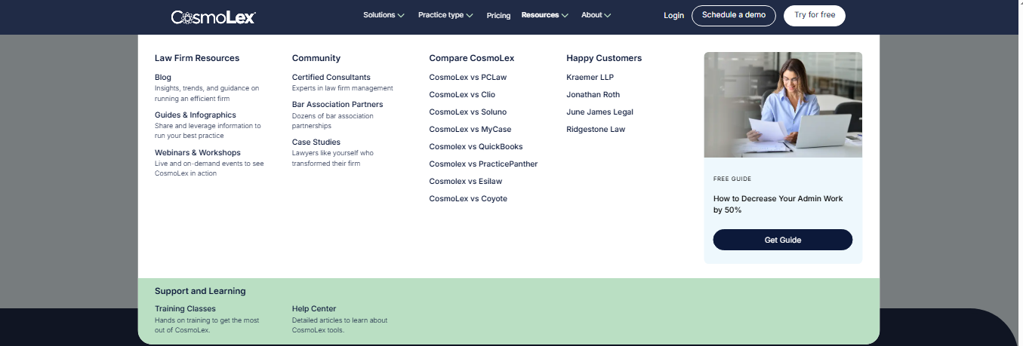The image size is (1023, 346).
Task: Click 'Share and leverage information' description
Action: point(208,131)
